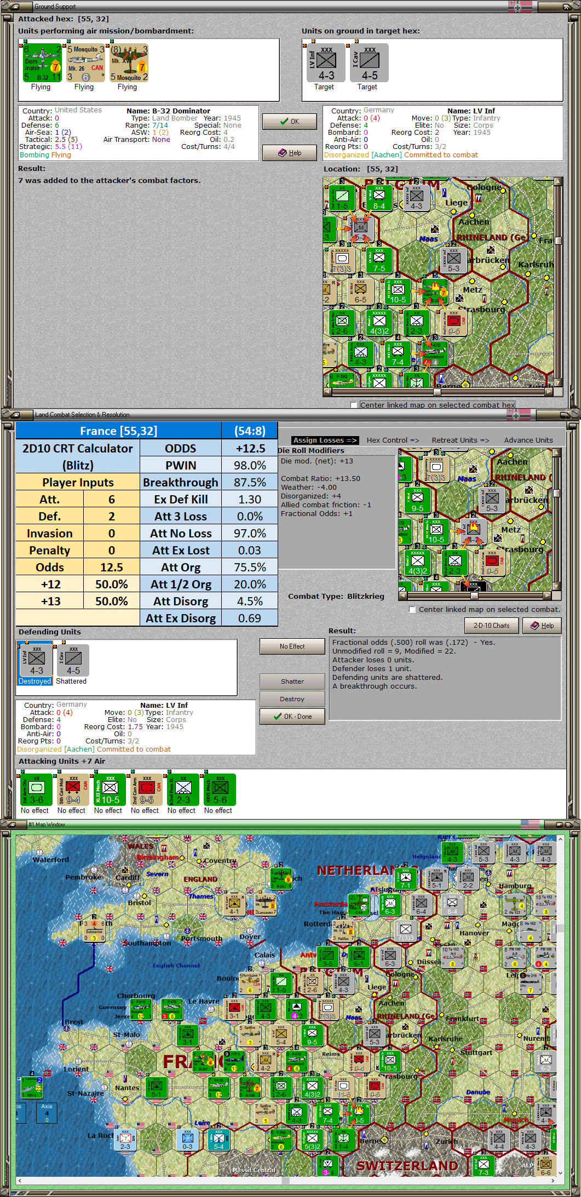Click Ground Support map vertical scrollbar thumb

(558, 240)
